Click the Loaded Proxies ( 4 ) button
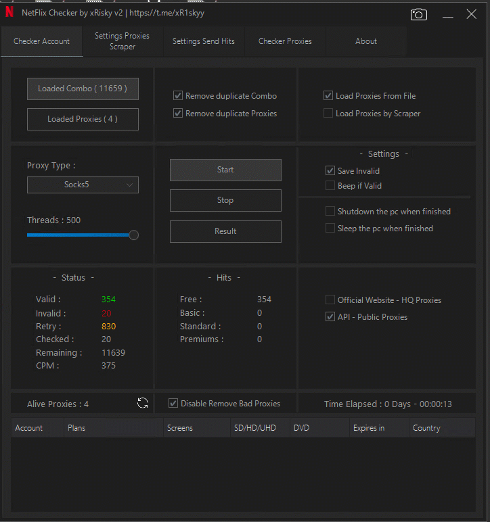 (x=83, y=119)
